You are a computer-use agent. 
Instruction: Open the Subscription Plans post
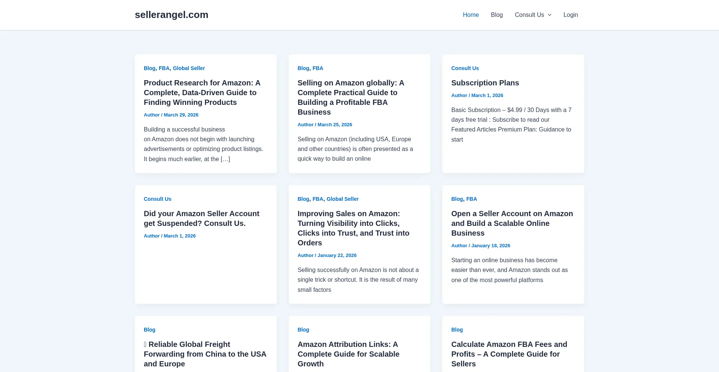coord(485,83)
